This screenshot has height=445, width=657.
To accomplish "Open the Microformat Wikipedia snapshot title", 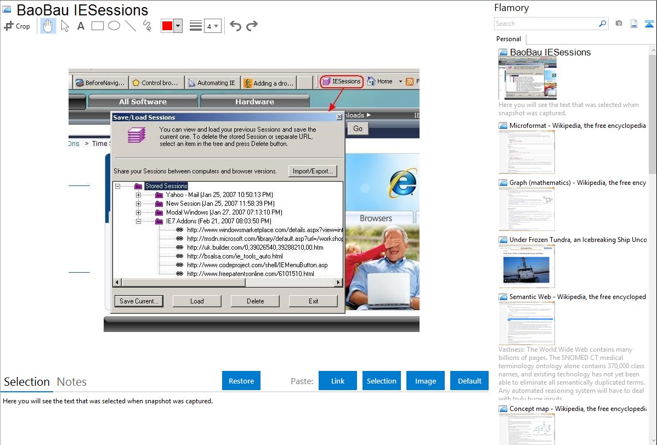I will [577, 126].
